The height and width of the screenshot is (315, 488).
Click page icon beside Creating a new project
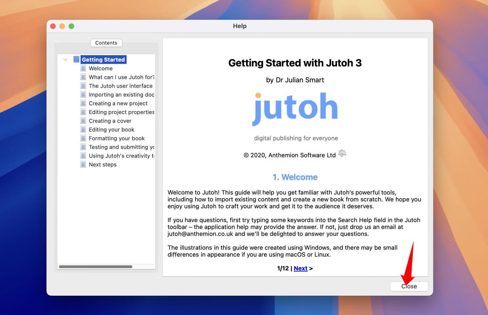click(x=83, y=103)
